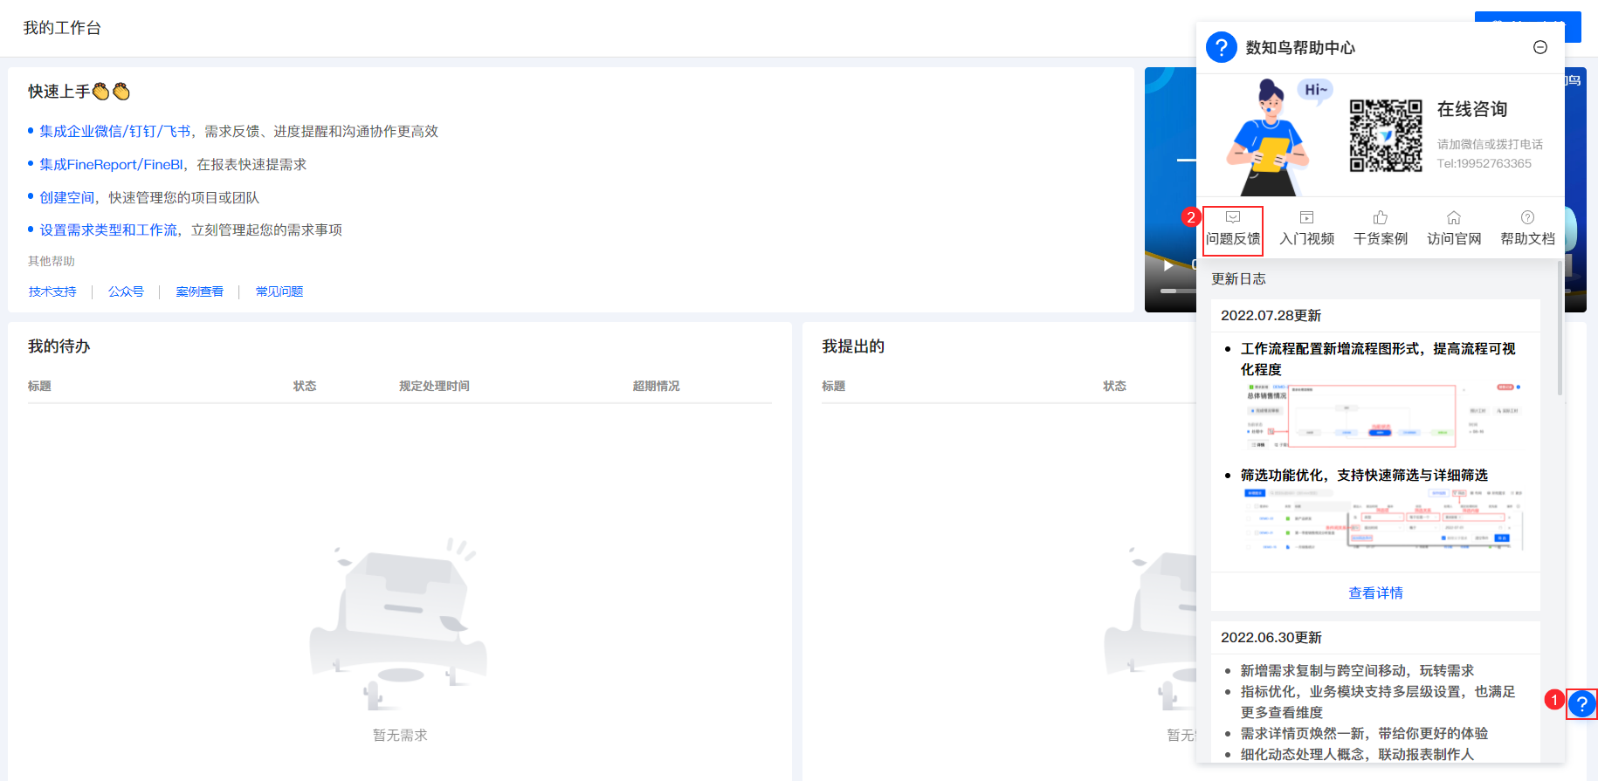Click the floating blue question mark help button
The image size is (1598, 781).
click(1582, 703)
